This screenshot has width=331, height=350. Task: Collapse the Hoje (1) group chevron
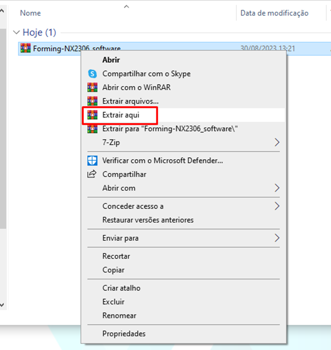click(x=16, y=33)
